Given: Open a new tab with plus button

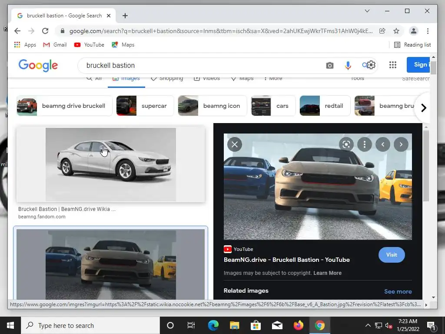Looking at the screenshot, I should pos(125,16).
